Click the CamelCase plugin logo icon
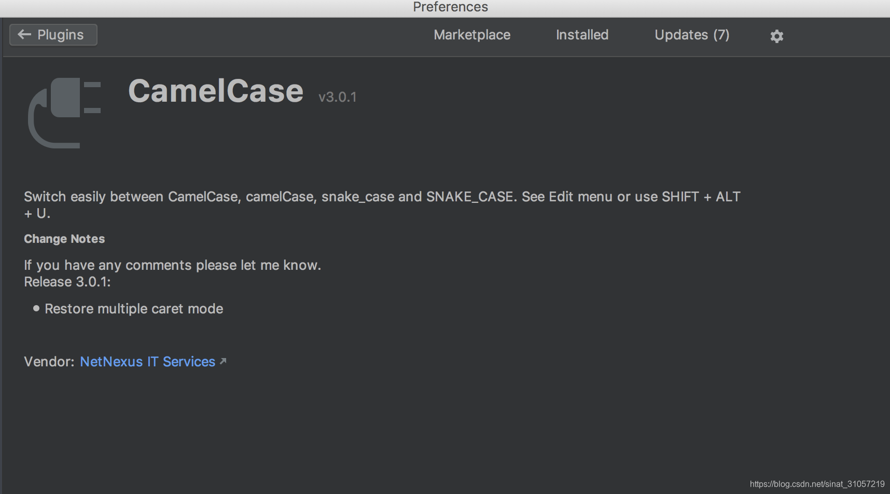The image size is (890, 494). [64, 113]
